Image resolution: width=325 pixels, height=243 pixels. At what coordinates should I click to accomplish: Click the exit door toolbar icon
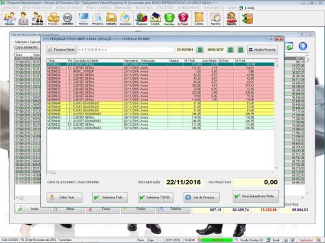(247, 18)
